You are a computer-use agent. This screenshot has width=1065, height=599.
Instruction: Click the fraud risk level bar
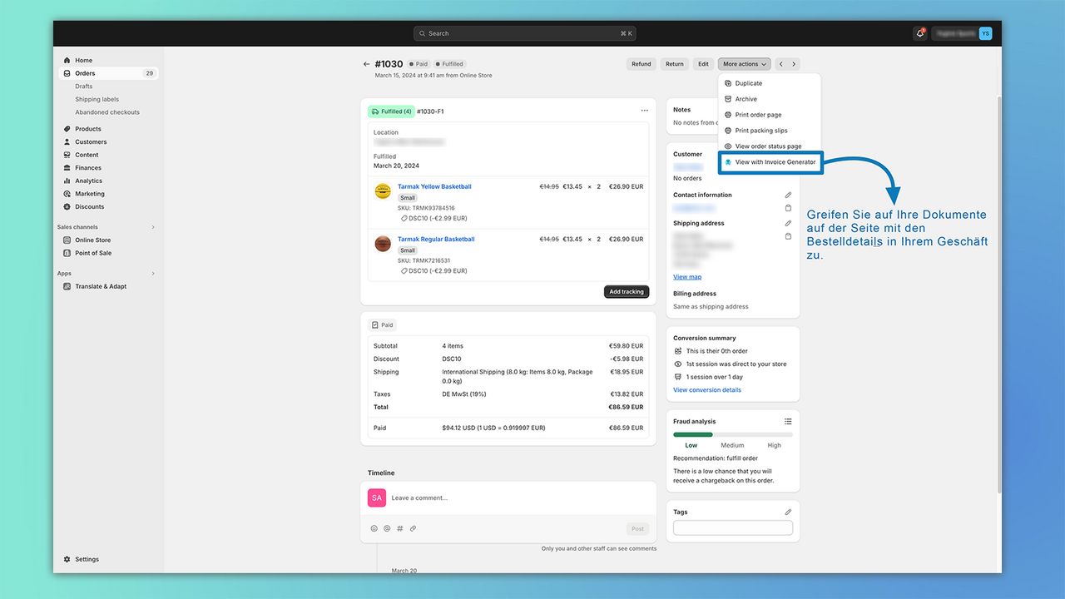point(733,434)
